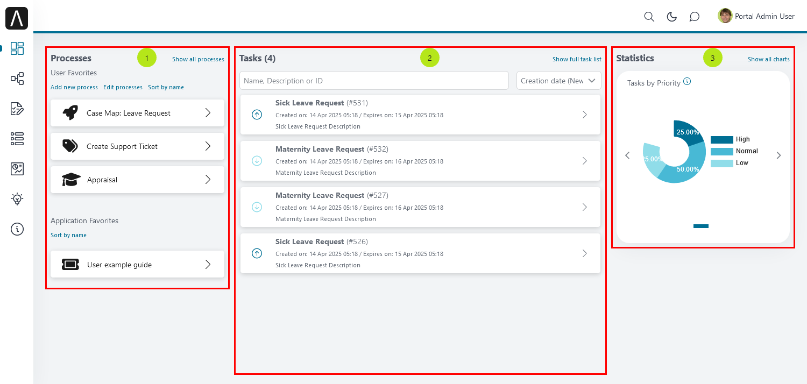Click the ticket icon for User example guide
The width and height of the screenshot is (807, 384).
[x=70, y=265]
